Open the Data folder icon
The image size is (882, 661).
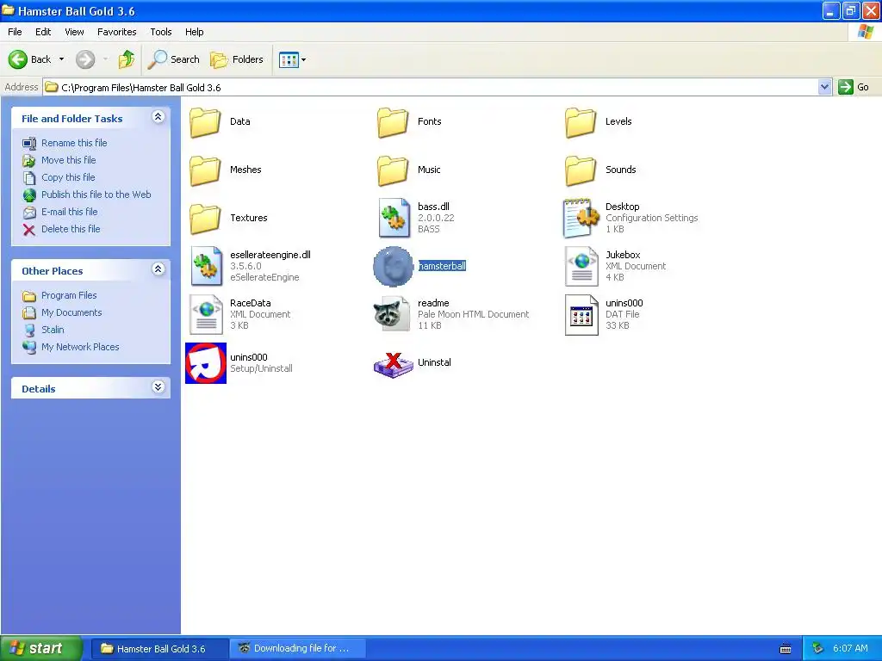(205, 122)
